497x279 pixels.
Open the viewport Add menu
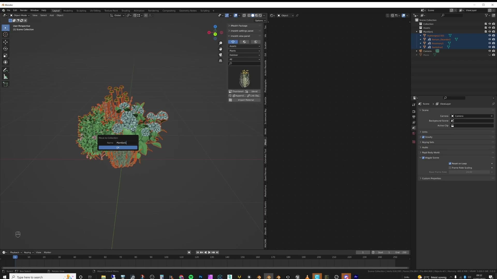tap(52, 16)
